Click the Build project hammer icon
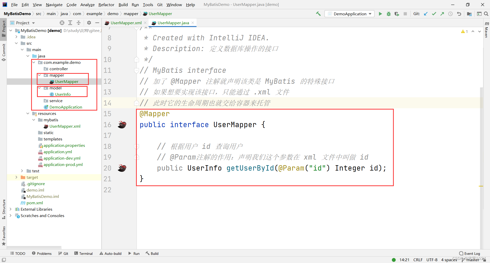The image size is (490, 263). tap(318, 14)
